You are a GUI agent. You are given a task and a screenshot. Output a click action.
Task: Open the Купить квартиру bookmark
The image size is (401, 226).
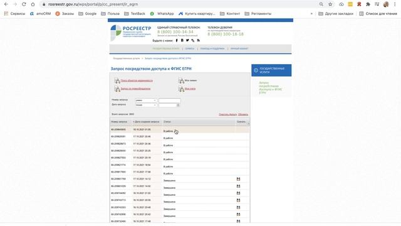(197, 14)
